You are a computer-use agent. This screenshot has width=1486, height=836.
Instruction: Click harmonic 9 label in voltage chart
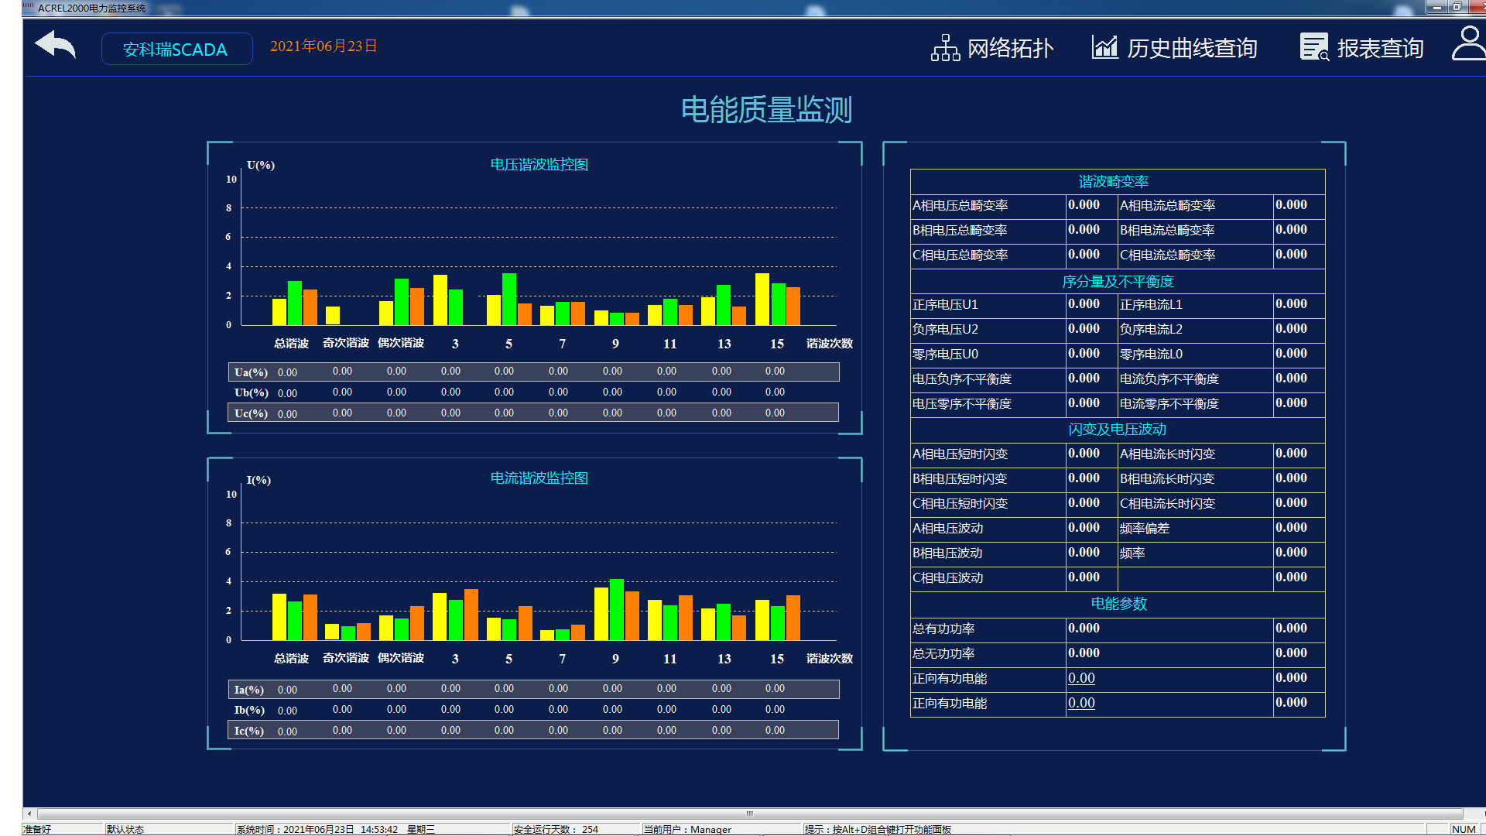pyautogui.click(x=615, y=344)
